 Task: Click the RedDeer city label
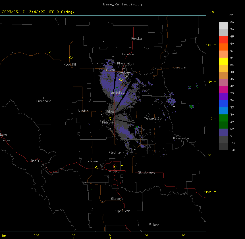pyautogui.click(x=125, y=72)
